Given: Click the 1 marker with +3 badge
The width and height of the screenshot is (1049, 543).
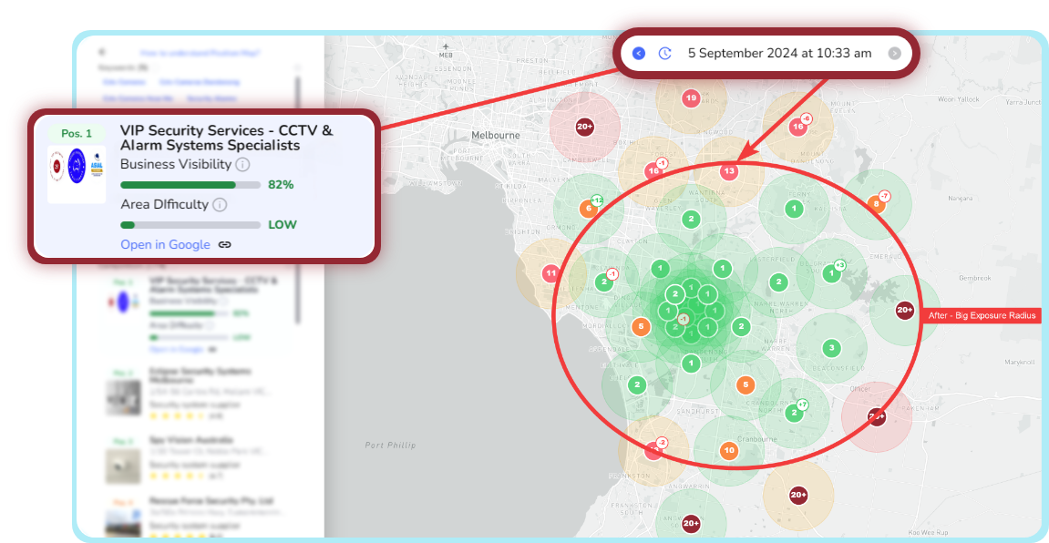Looking at the screenshot, I should click(831, 272).
